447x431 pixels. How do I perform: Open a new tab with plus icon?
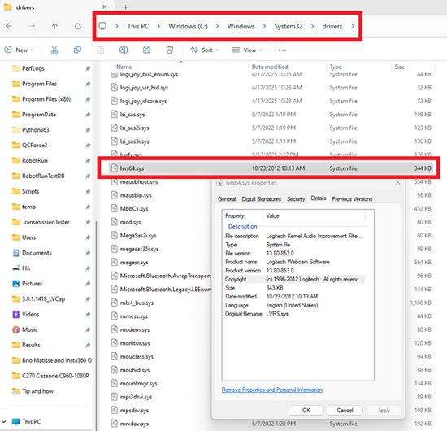(126, 7)
